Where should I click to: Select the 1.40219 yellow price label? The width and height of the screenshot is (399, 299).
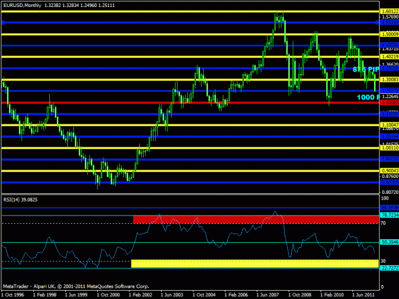[x=389, y=57]
